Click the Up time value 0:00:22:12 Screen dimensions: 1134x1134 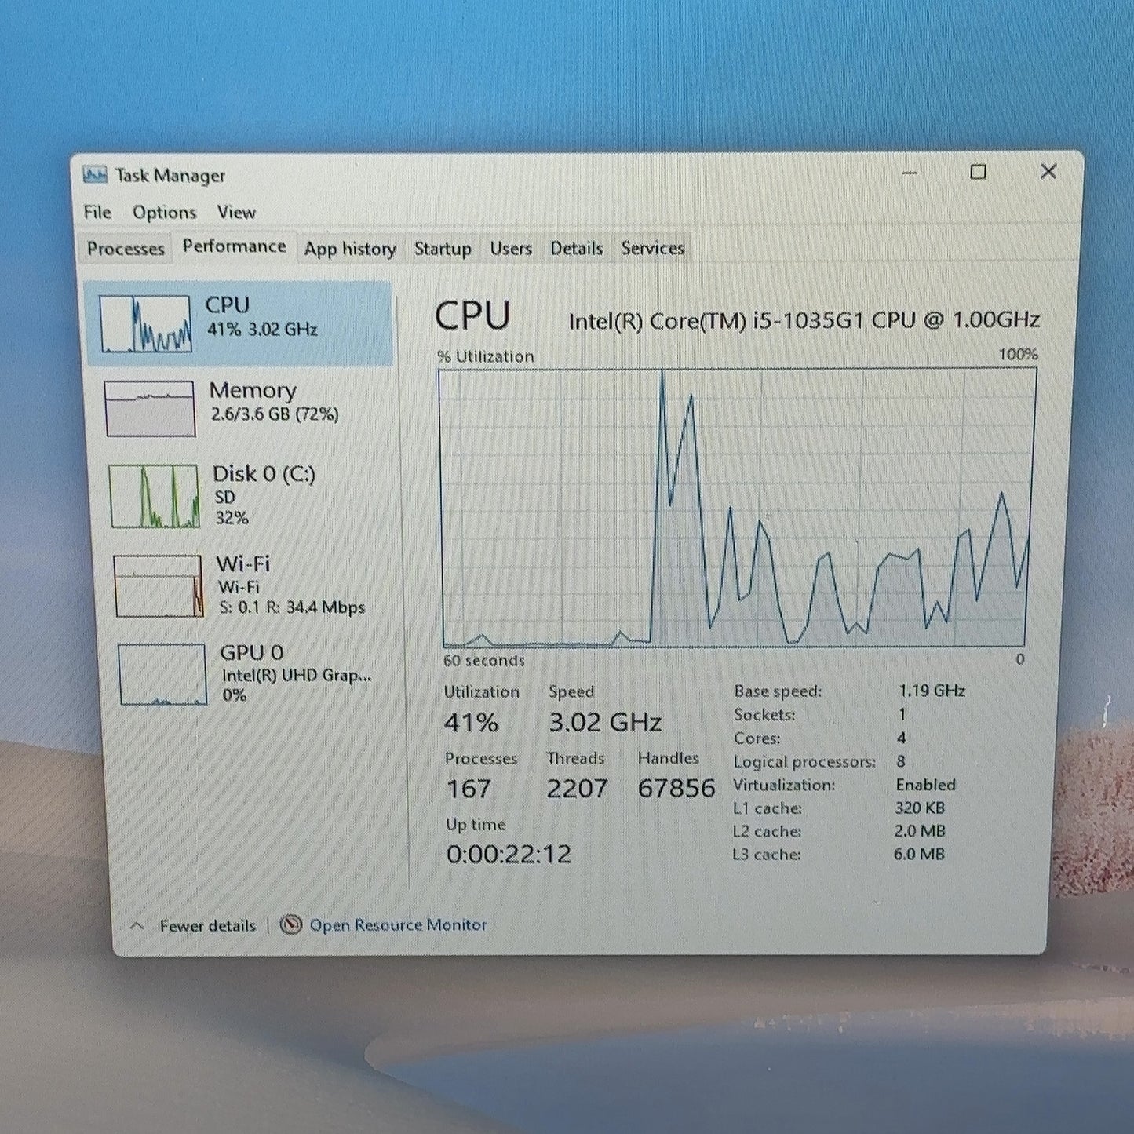pyautogui.click(x=509, y=854)
